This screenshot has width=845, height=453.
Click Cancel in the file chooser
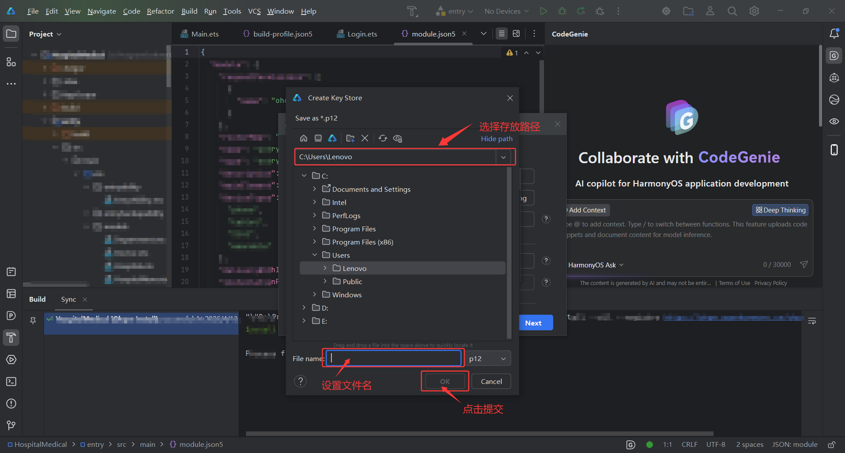point(491,381)
